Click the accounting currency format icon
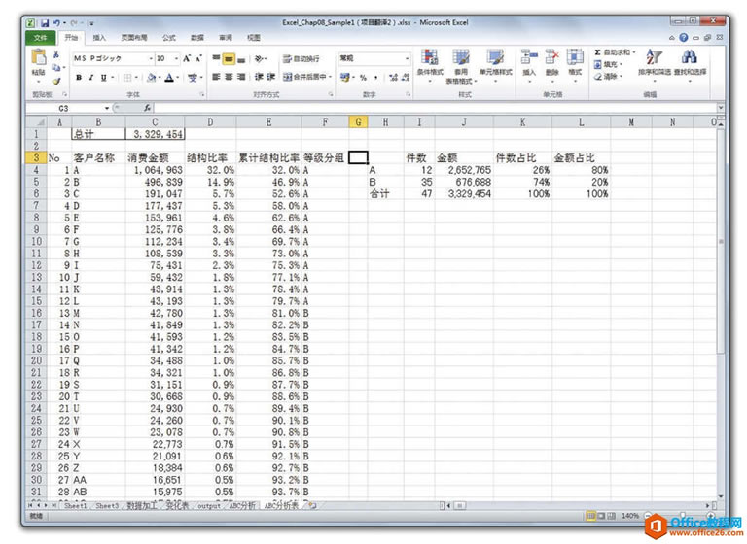The image size is (747, 544). [345, 77]
